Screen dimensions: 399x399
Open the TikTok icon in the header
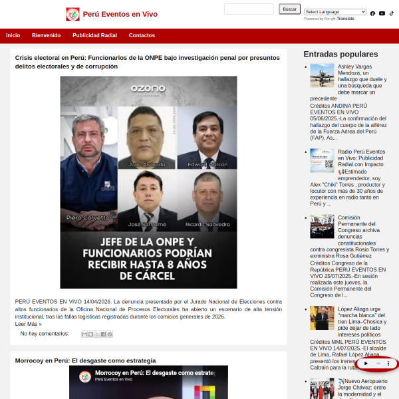(392, 13)
